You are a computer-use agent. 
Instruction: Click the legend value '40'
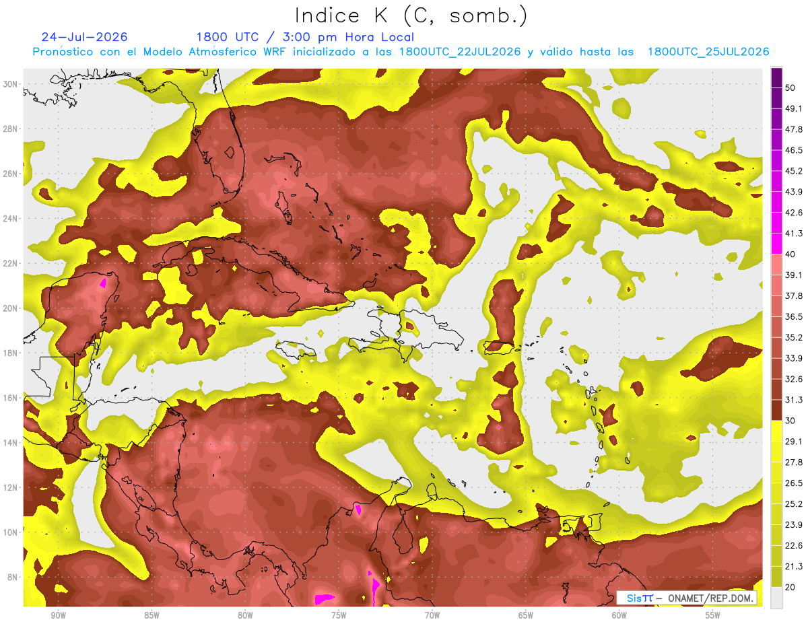[791, 254]
